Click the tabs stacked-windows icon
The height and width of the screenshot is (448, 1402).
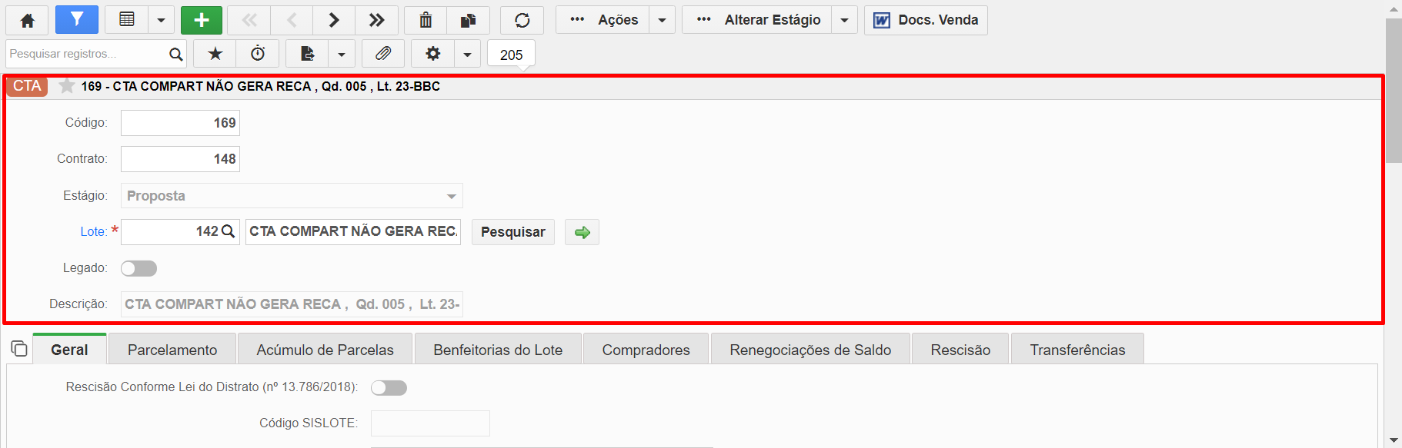(19, 349)
